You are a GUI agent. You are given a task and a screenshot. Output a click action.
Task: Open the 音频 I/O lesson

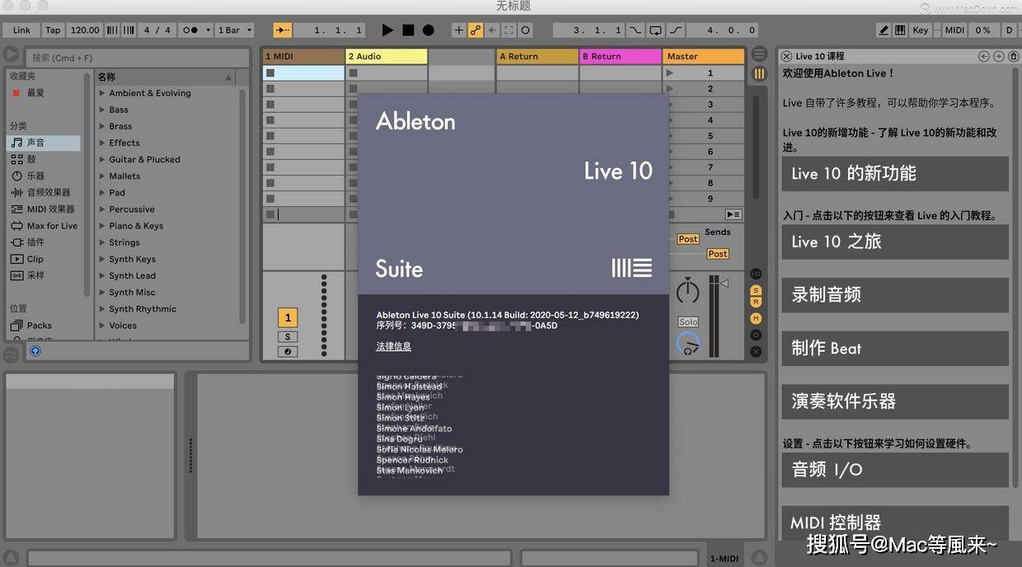[x=895, y=470]
